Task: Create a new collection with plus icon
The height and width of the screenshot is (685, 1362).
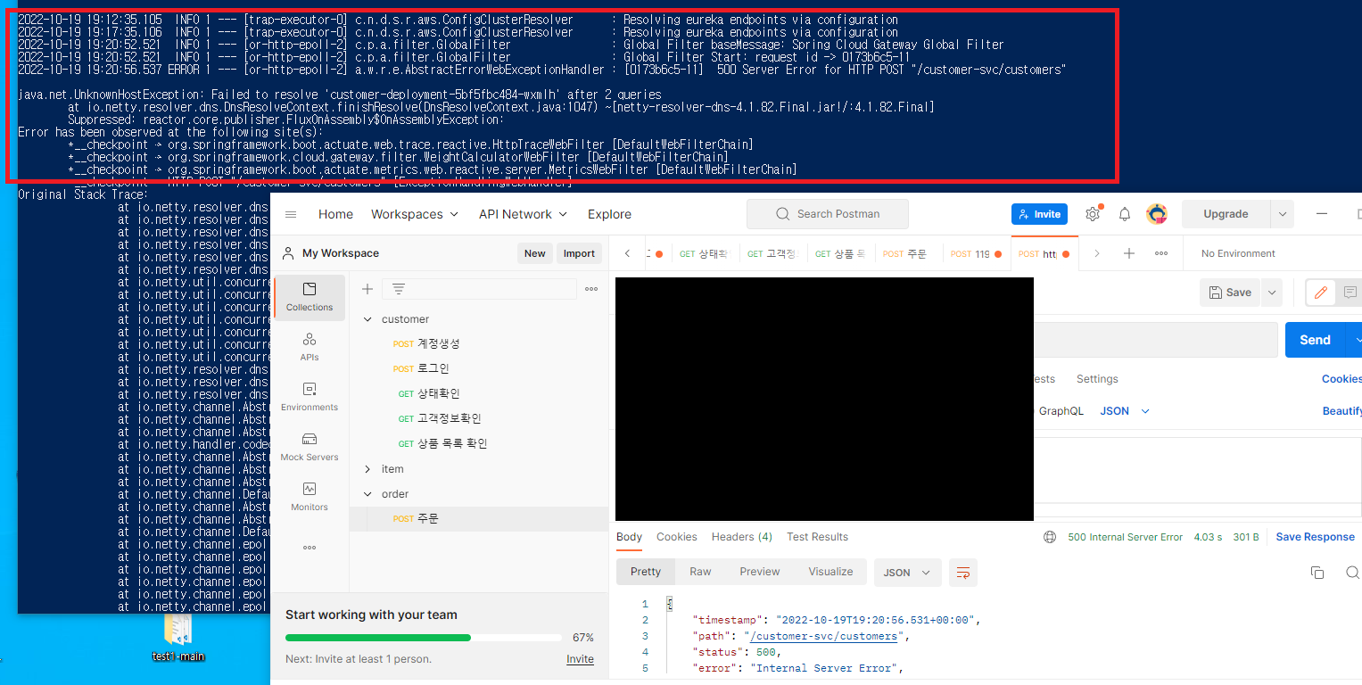Action: click(x=367, y=289)
